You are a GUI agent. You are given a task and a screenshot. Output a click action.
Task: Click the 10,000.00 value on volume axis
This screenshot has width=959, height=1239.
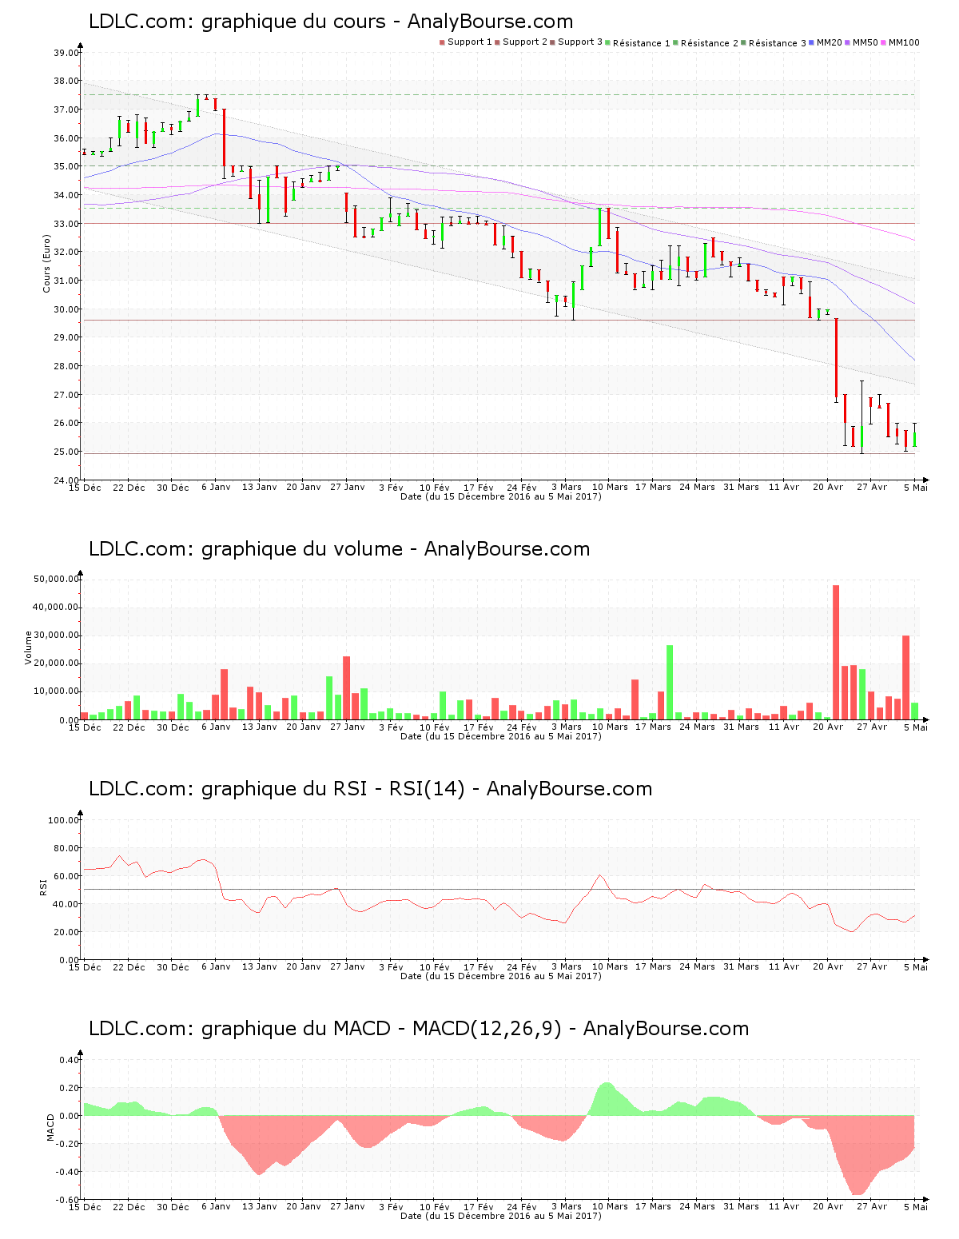pyautogui.click(x=56, y=691)
